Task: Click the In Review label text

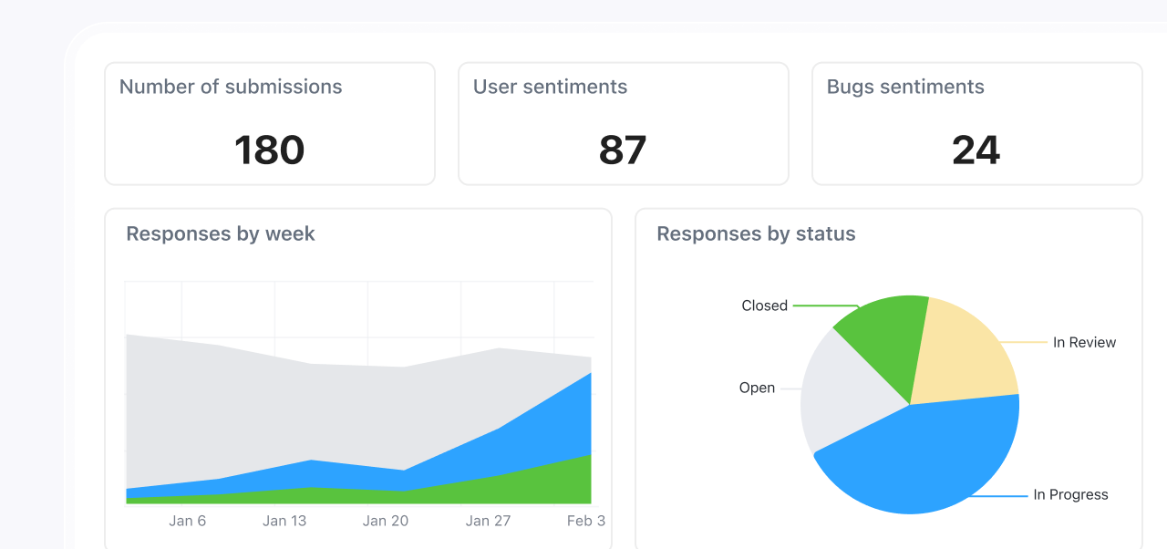Action: pyautogui.click(x=1085, y=342)
